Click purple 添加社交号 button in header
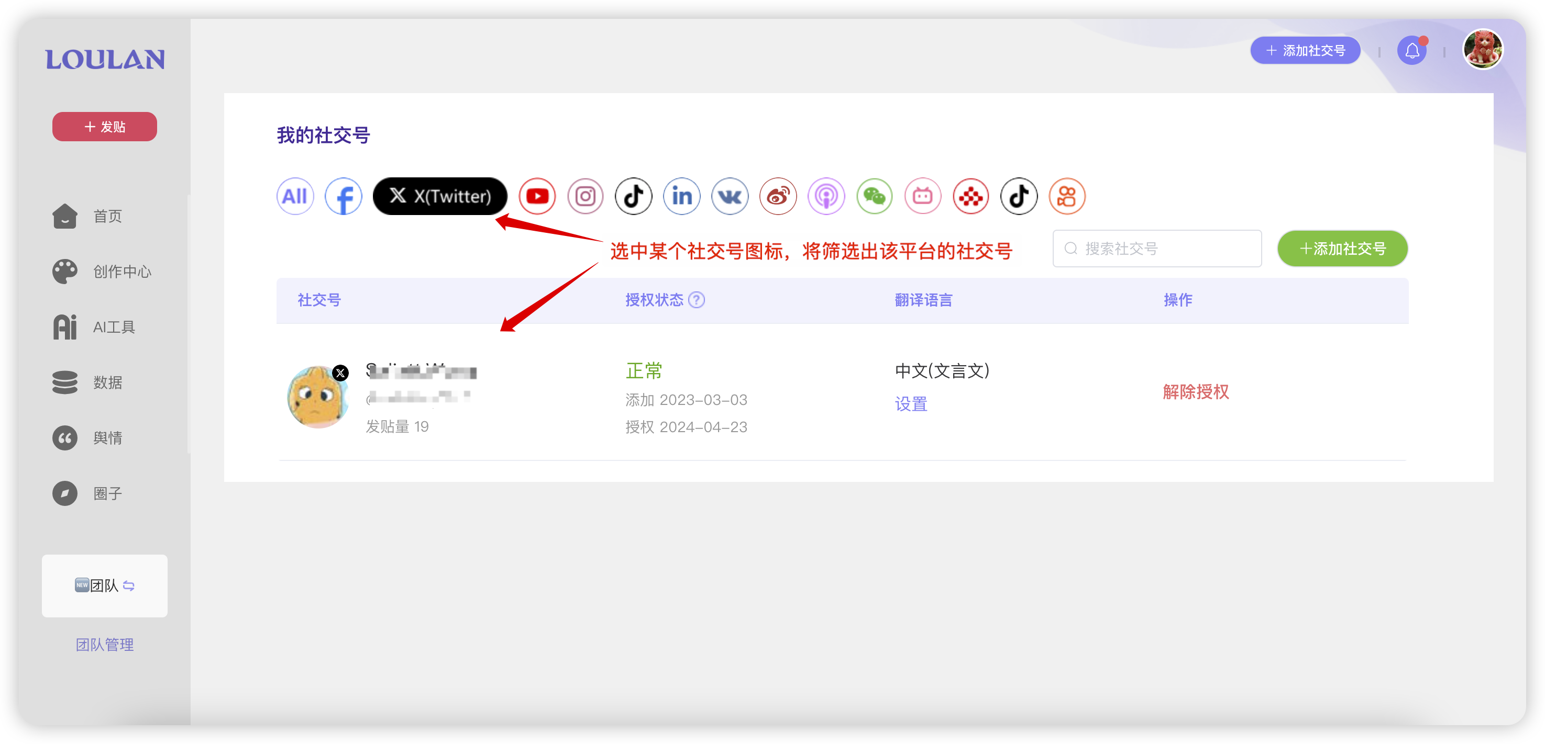This screenshot has width=1545, height=744. click(1305, 50)
